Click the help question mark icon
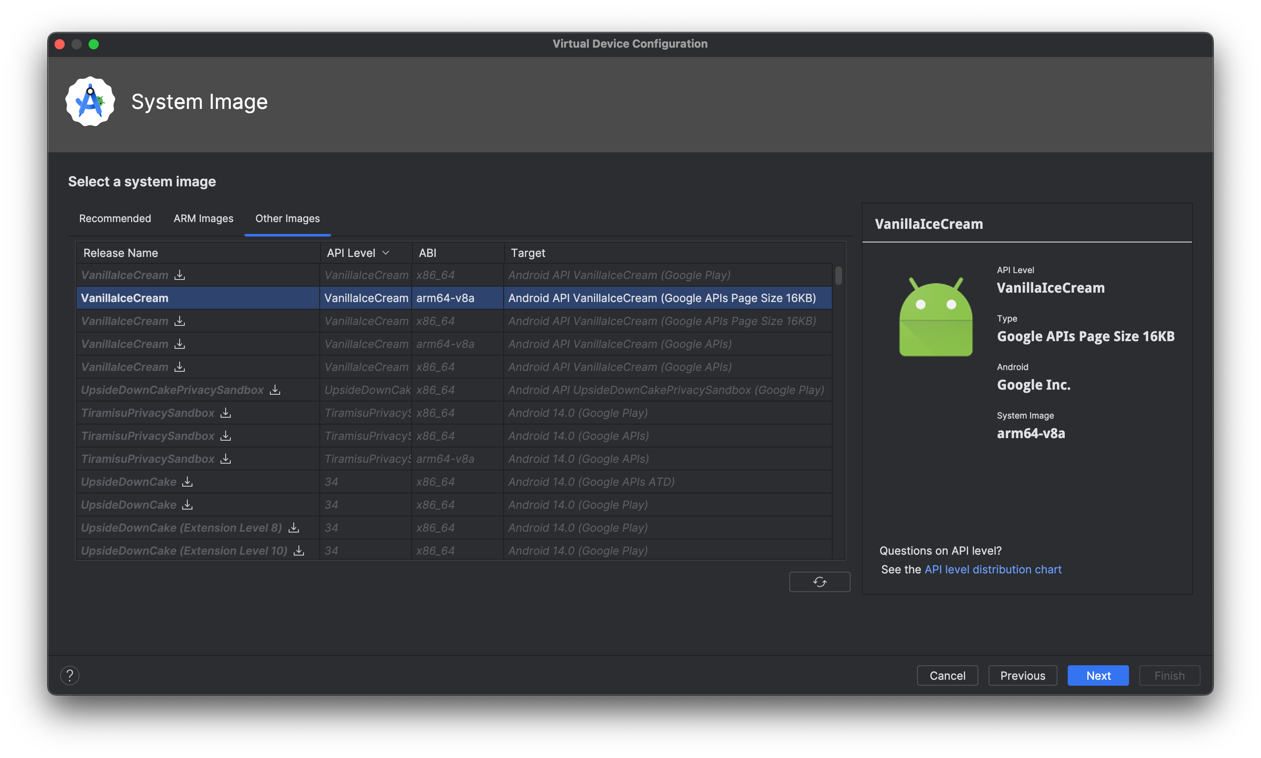Screen dimensions: 1261x758 click(69, 675)
